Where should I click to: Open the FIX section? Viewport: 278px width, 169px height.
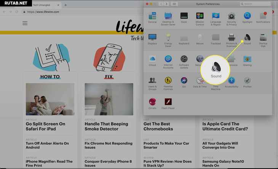pyautogui.click(x=109, y=77)
